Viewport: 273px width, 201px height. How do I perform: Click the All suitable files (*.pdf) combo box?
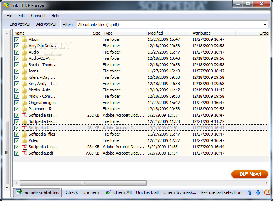click(172, 25)
